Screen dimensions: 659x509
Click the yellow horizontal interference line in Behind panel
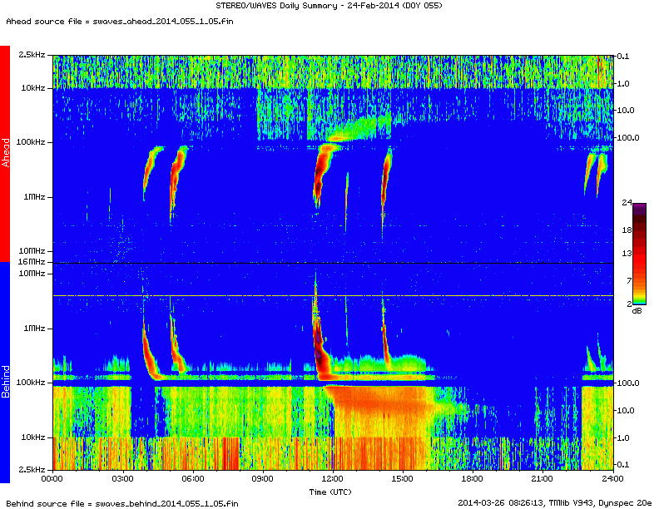pyautogui.click(x=333, y=295)
